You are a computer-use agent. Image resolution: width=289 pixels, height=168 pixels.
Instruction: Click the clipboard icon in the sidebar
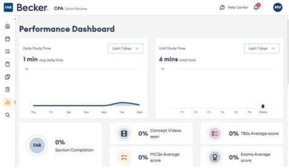click(x=8, y=64)
